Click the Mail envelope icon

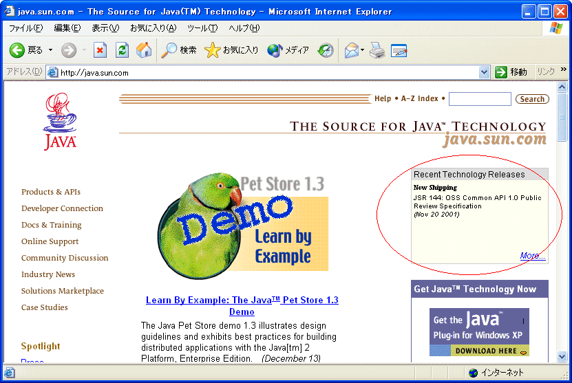tap(351, 50)
